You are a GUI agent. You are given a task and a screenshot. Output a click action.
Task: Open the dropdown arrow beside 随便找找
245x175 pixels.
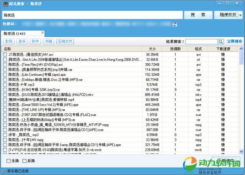click(x=241, y=15)
